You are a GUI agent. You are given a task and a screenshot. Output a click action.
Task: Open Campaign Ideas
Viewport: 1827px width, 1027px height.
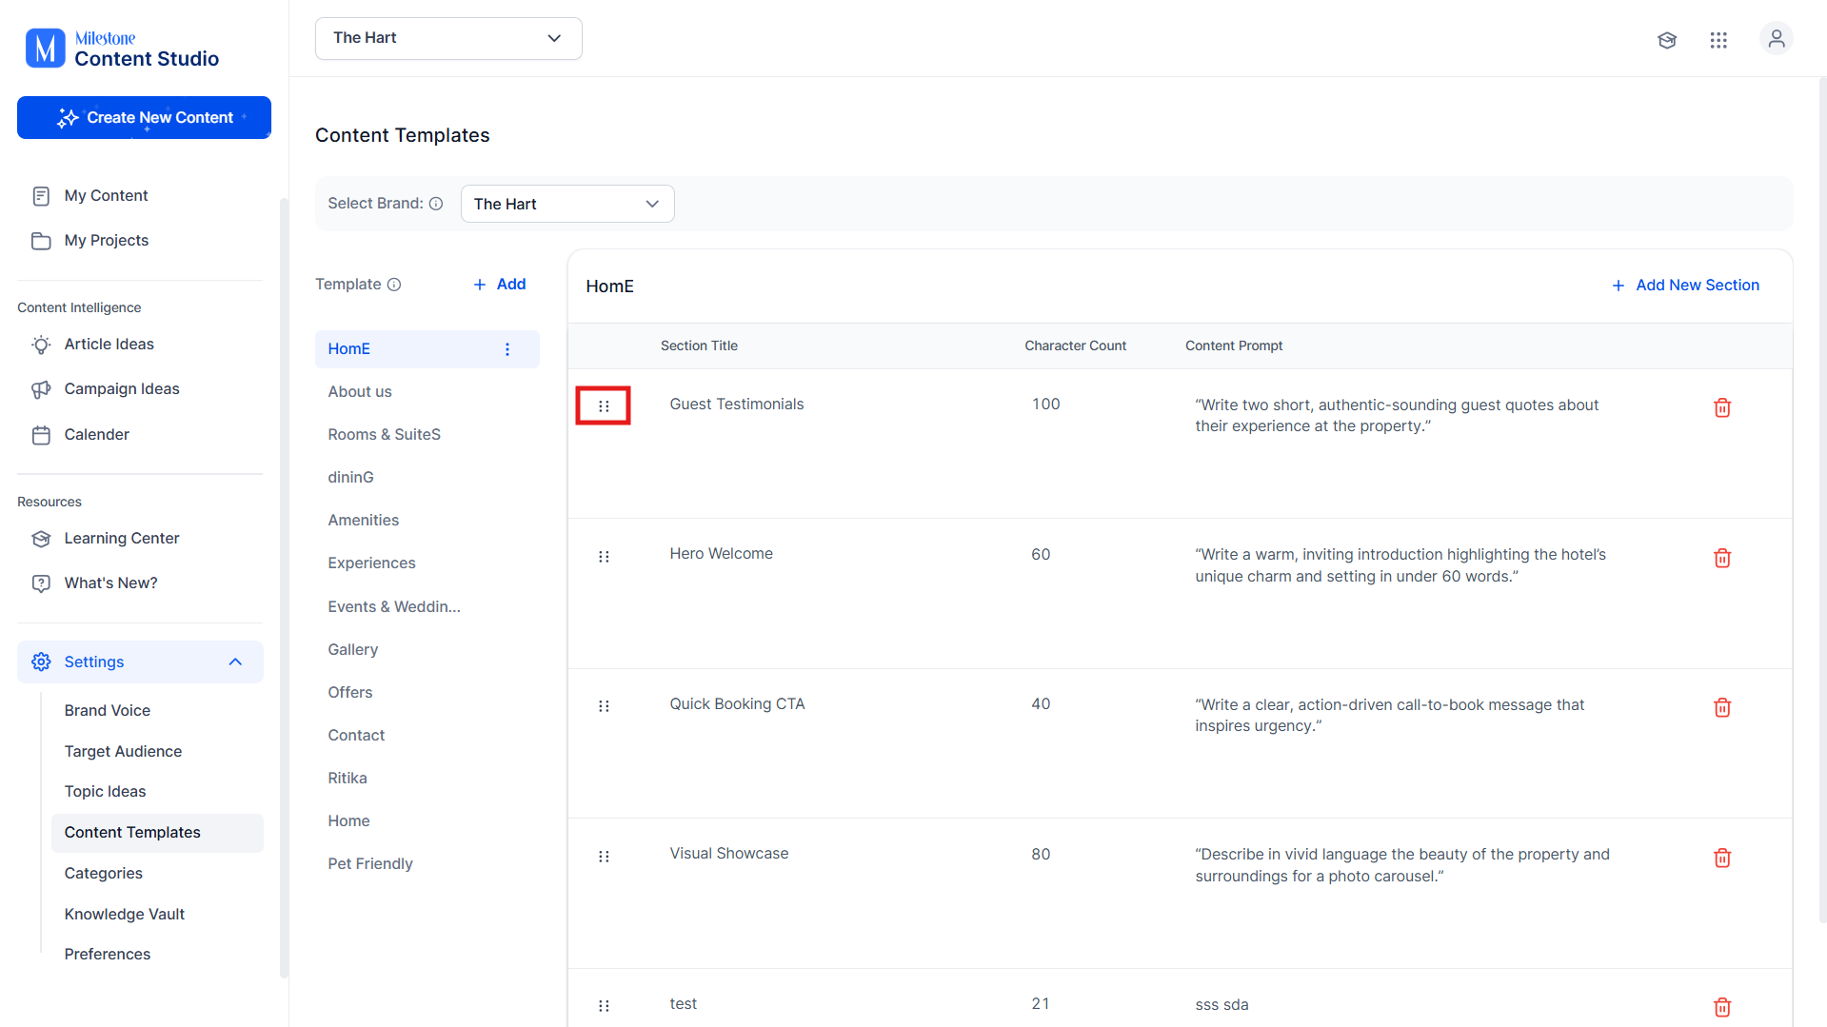click(122, 389)
